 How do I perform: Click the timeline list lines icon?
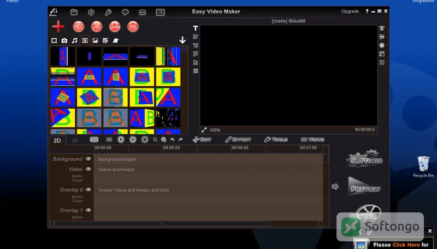point(94,140)
